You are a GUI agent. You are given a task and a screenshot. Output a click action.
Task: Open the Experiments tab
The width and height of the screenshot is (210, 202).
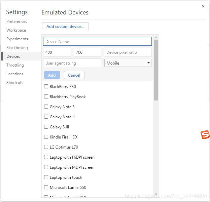(17, 39)
